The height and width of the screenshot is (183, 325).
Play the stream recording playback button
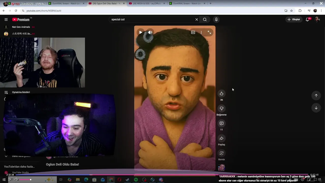tap(10, 179)
